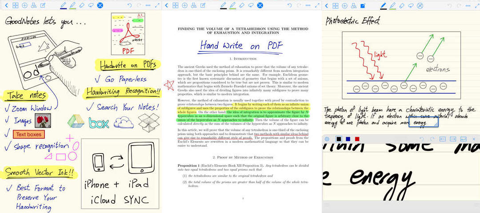Select the active pen in Photoelectric panel

[383, 5]
